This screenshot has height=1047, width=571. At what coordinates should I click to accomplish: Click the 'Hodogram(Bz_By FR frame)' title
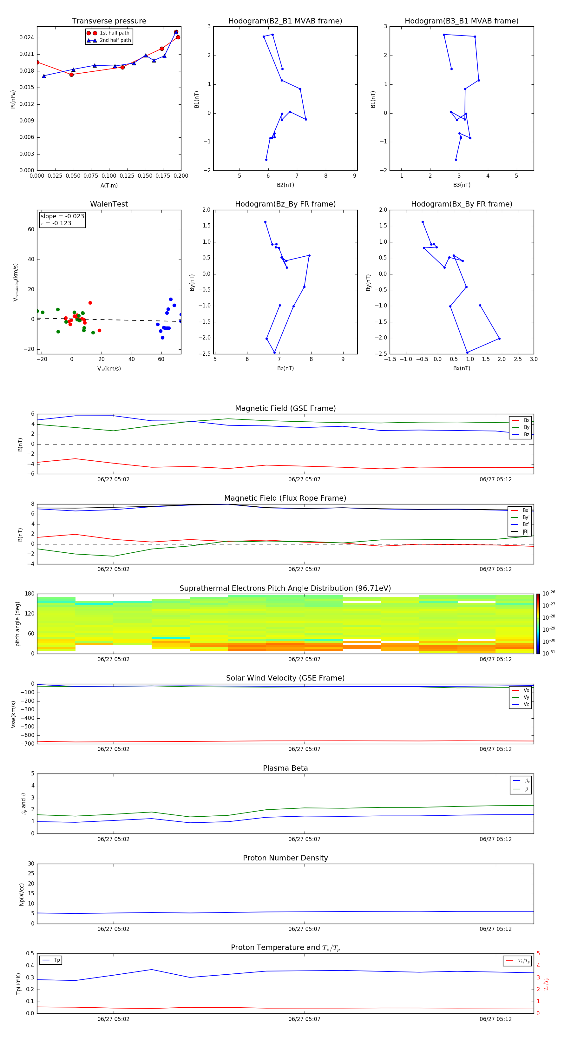(x=285, y=204)
